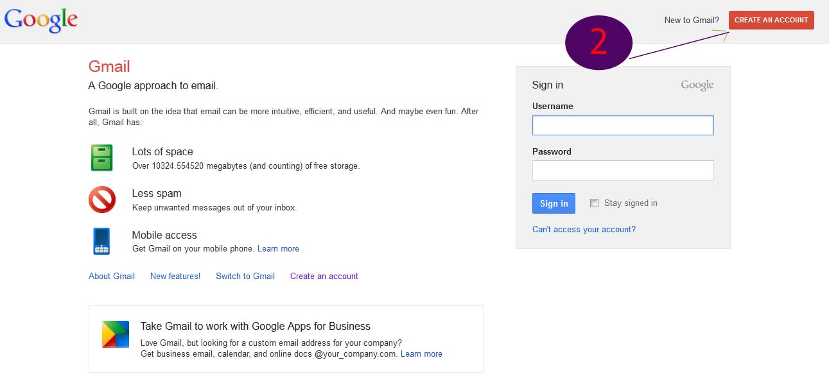Click the Less spam heading
This screenshot has height=392, width=829.
pos(157,193)
